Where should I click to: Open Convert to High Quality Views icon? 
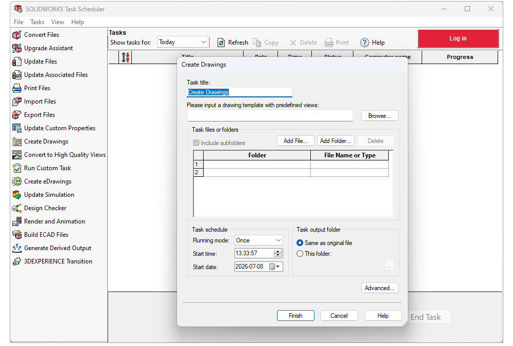[17, 155]
